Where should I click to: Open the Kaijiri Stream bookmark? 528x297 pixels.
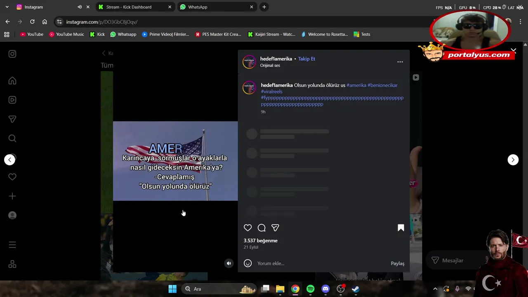[x=271, y=34]
